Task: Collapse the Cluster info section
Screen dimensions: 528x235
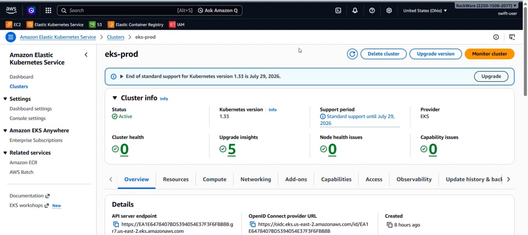Action: coord(115,98)
